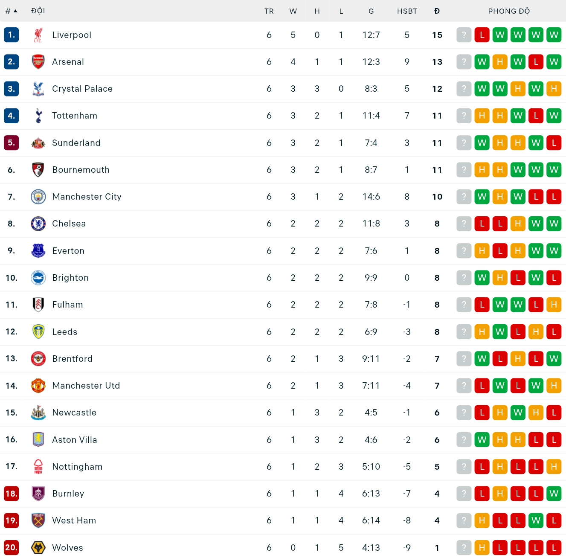Click Arsenal's position badge number 2
This screenshot has height=558, width=566.
tap(11, 62)
